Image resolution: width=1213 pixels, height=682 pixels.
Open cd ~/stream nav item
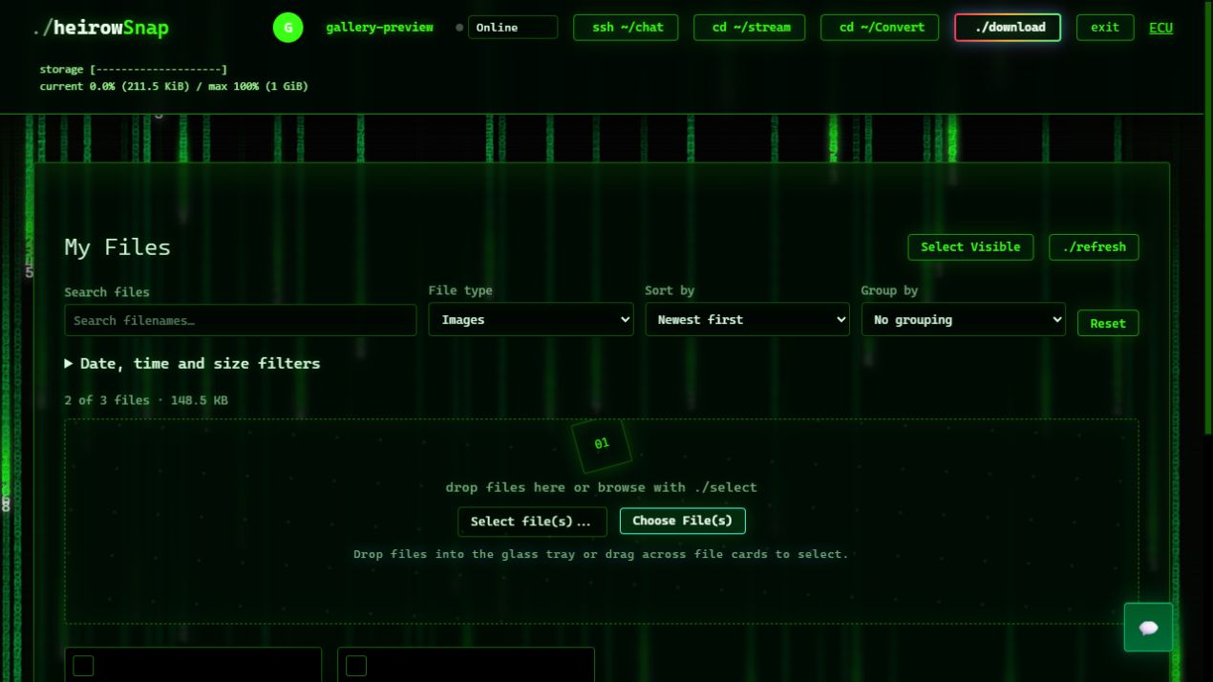click(x=750, y=28)
